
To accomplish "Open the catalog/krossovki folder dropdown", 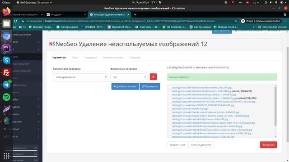I will point(80,77).
